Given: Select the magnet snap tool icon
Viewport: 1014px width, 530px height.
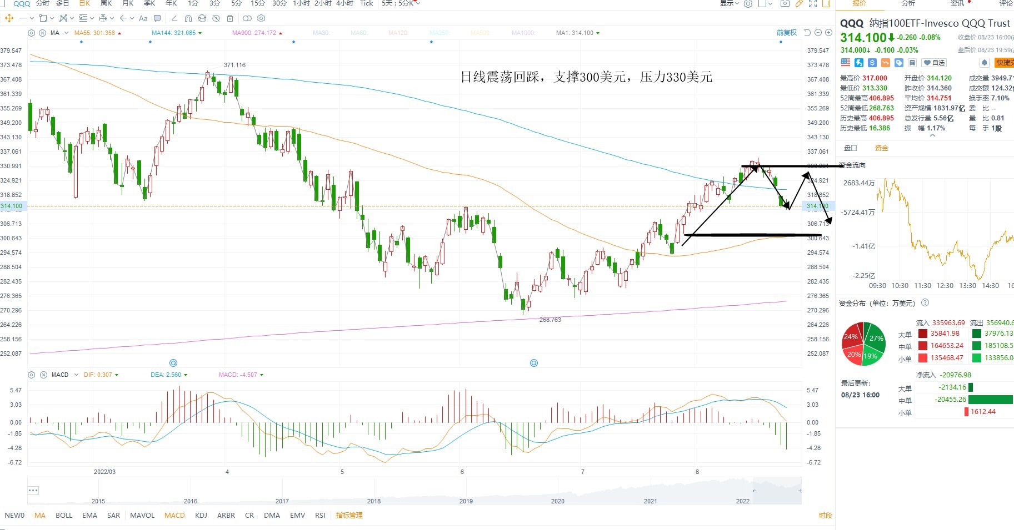Looking at the screenshot, I should (188, 18).
